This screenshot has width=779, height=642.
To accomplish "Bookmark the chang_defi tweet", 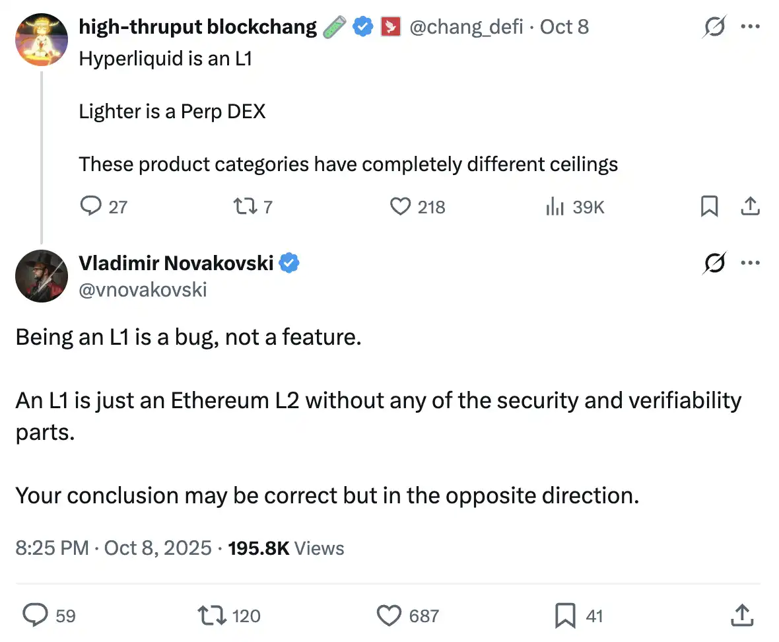I will (x=710, y=206).
